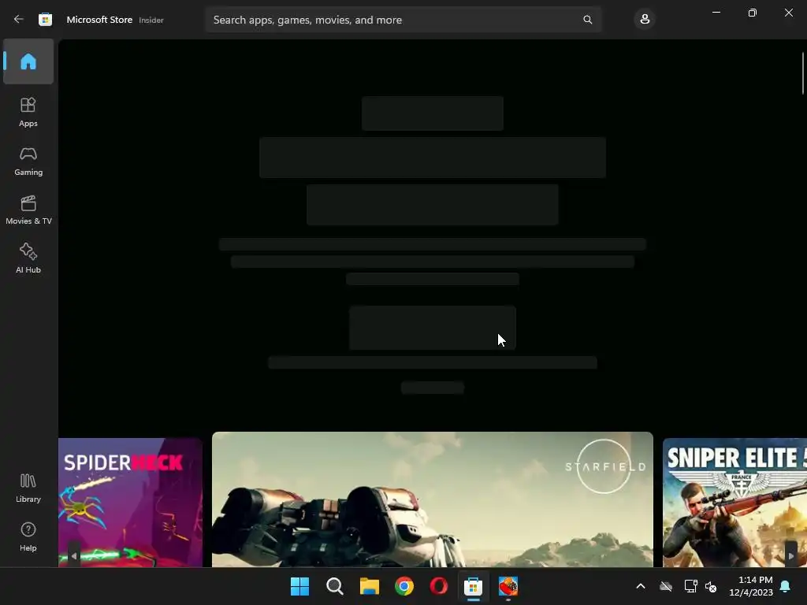Open the Windows Start menu
807x605 pixels.
(299, 586)
